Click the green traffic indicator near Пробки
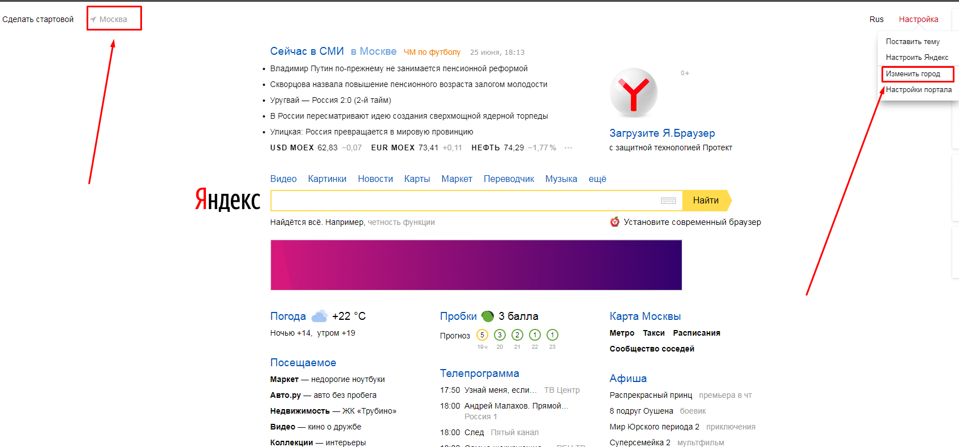 [487, 316]
